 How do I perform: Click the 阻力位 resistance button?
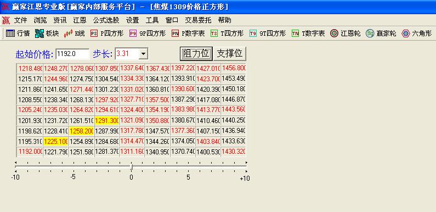[x=196, y=53]
